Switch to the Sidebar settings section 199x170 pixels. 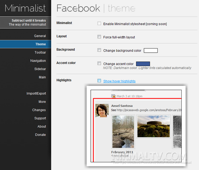40,69
